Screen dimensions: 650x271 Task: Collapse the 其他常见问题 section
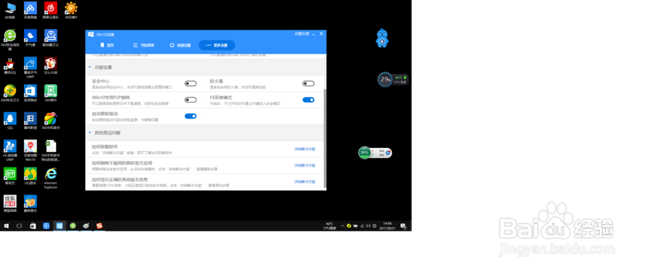click(x=90, y=133)
